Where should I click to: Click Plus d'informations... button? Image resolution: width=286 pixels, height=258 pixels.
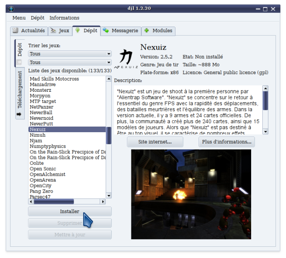coord(227,142)
